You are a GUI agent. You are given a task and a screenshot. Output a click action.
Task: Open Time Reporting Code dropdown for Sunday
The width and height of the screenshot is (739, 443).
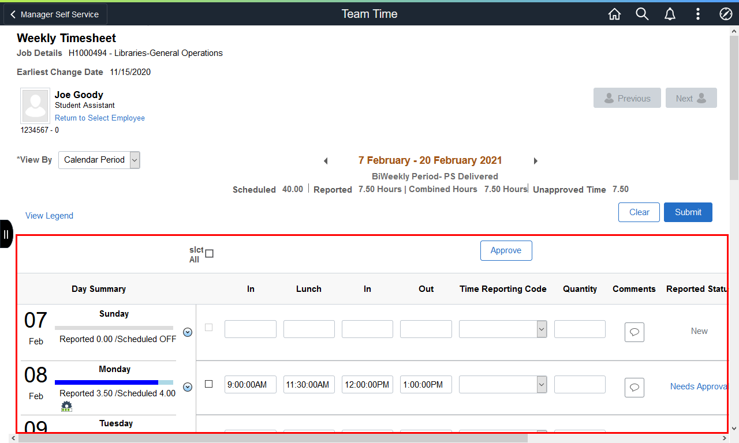pos(503,329)
